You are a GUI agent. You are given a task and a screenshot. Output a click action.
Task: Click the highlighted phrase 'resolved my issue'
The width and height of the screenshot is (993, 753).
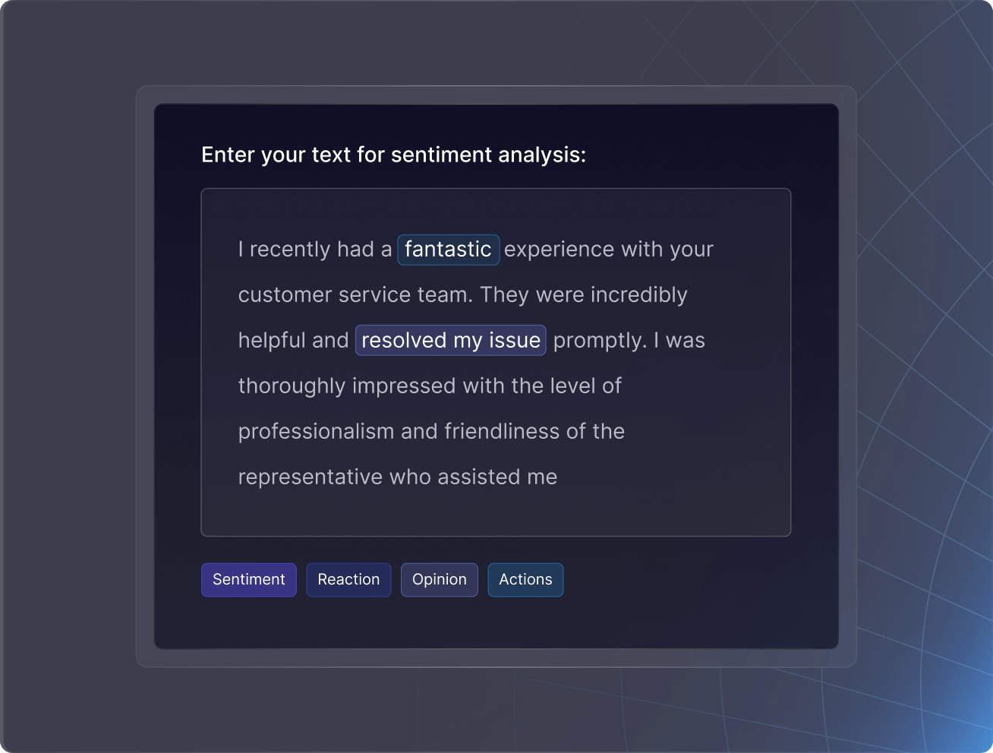coord(450,340)
